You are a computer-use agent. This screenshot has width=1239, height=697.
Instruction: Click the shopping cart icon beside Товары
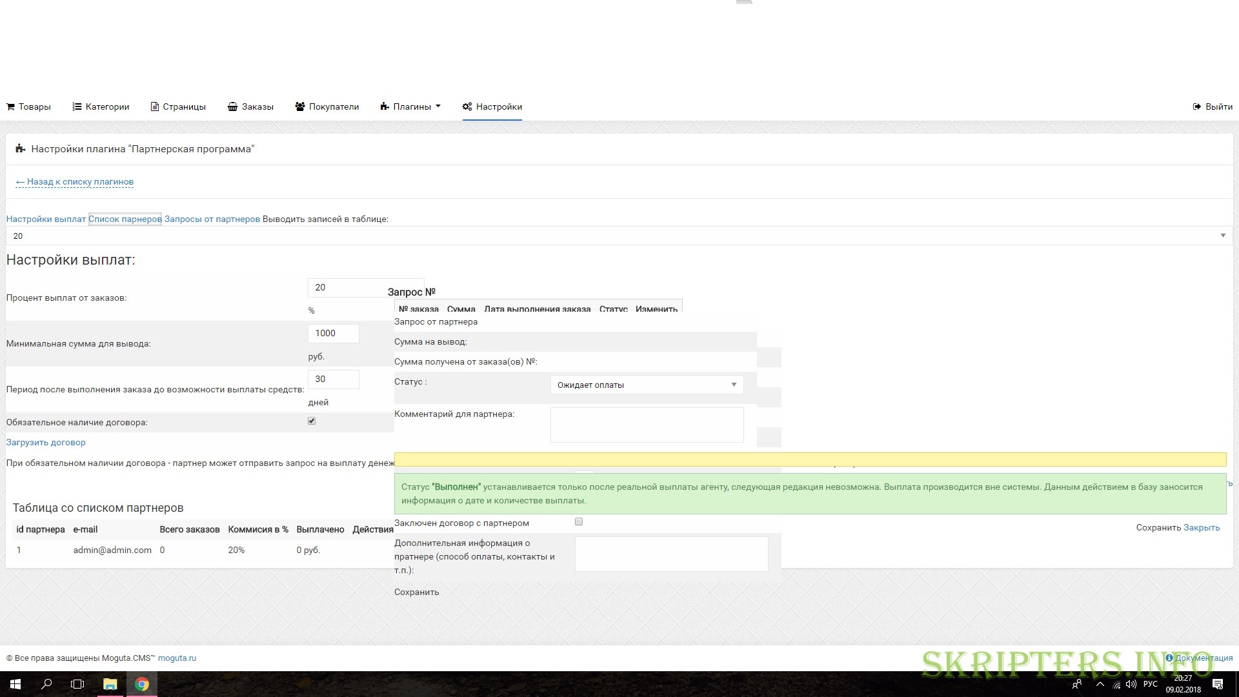(x=11, y=106)
